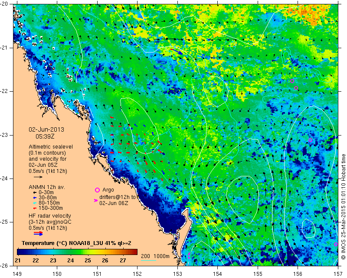Click the '80-150m' depth label

pyautogui.click(x=49, y=203)
